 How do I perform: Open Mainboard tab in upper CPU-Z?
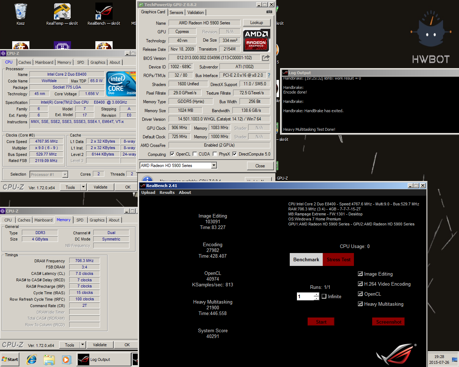44,62
